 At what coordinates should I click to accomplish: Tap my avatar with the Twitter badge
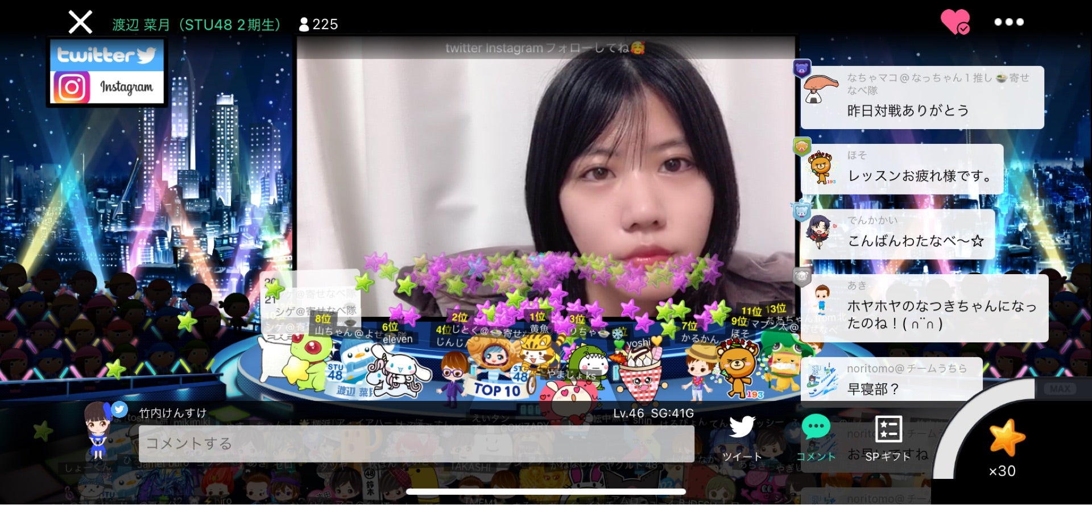tap(99, 429)
